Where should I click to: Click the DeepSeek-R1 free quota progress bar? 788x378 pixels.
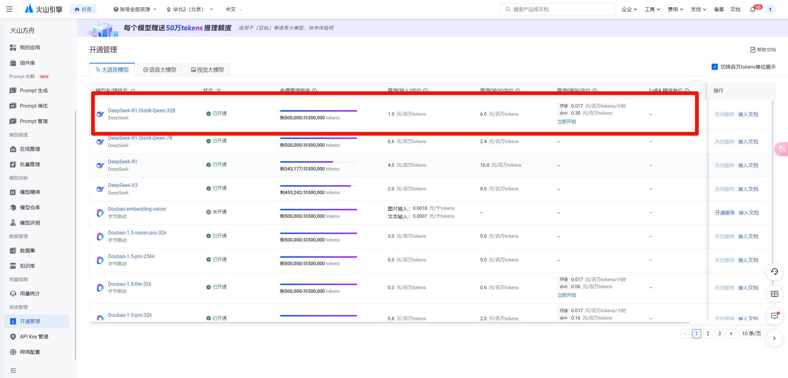[318, 162]
